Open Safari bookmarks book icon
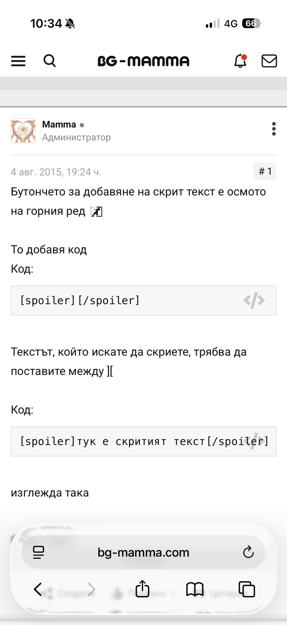The image size is (287, 625). [x=195, y=589]
